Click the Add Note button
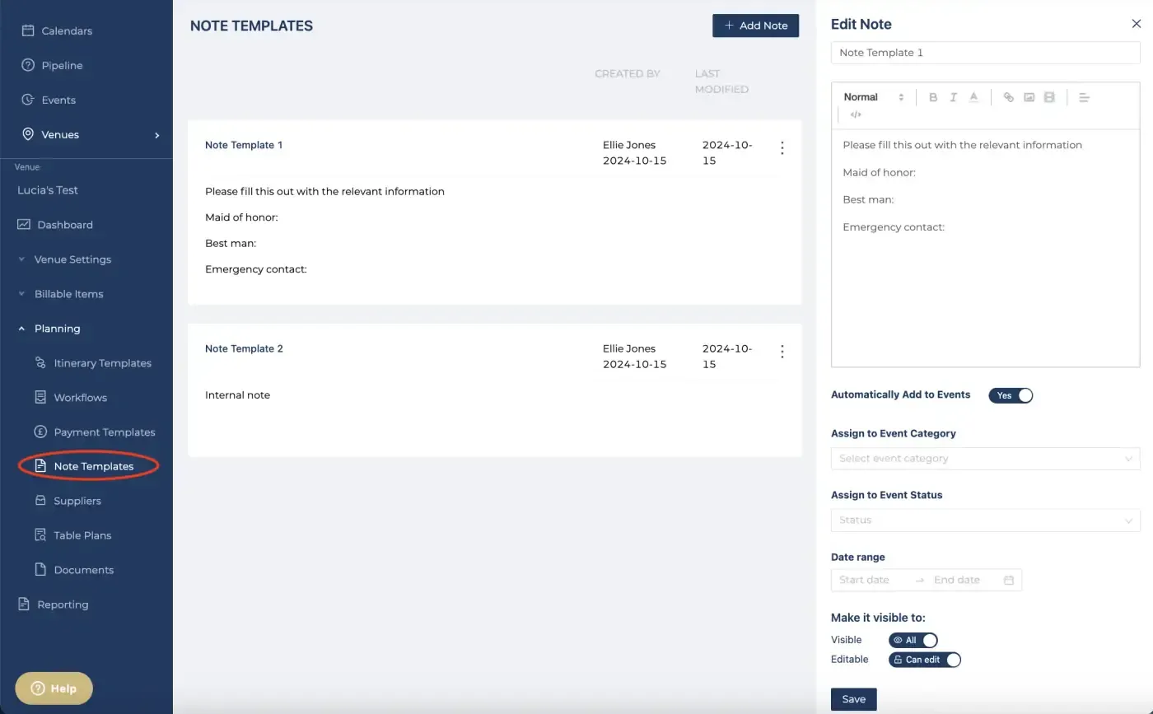This screenshot has width=1153, height=714. (x=756, y=26)
